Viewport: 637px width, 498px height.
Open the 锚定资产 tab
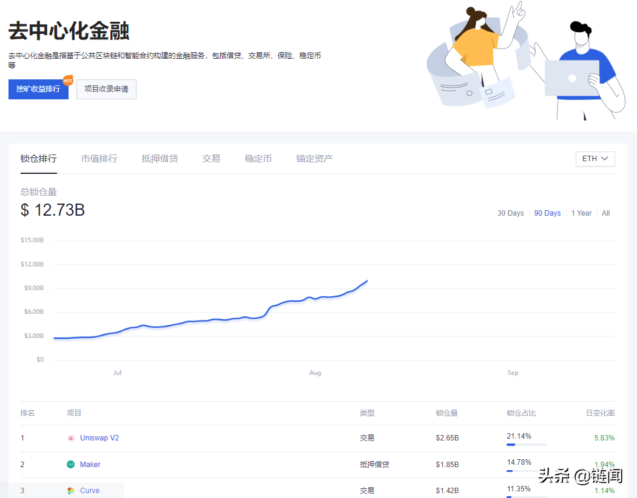pos(314,159)
